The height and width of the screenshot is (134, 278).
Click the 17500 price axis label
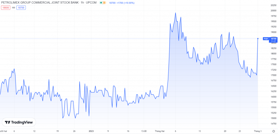tap(273, 64)
